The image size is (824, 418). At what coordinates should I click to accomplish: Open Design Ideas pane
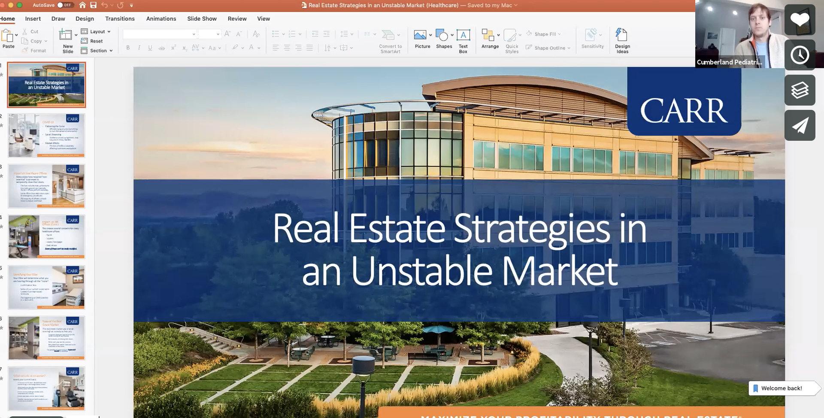point(622,41)
